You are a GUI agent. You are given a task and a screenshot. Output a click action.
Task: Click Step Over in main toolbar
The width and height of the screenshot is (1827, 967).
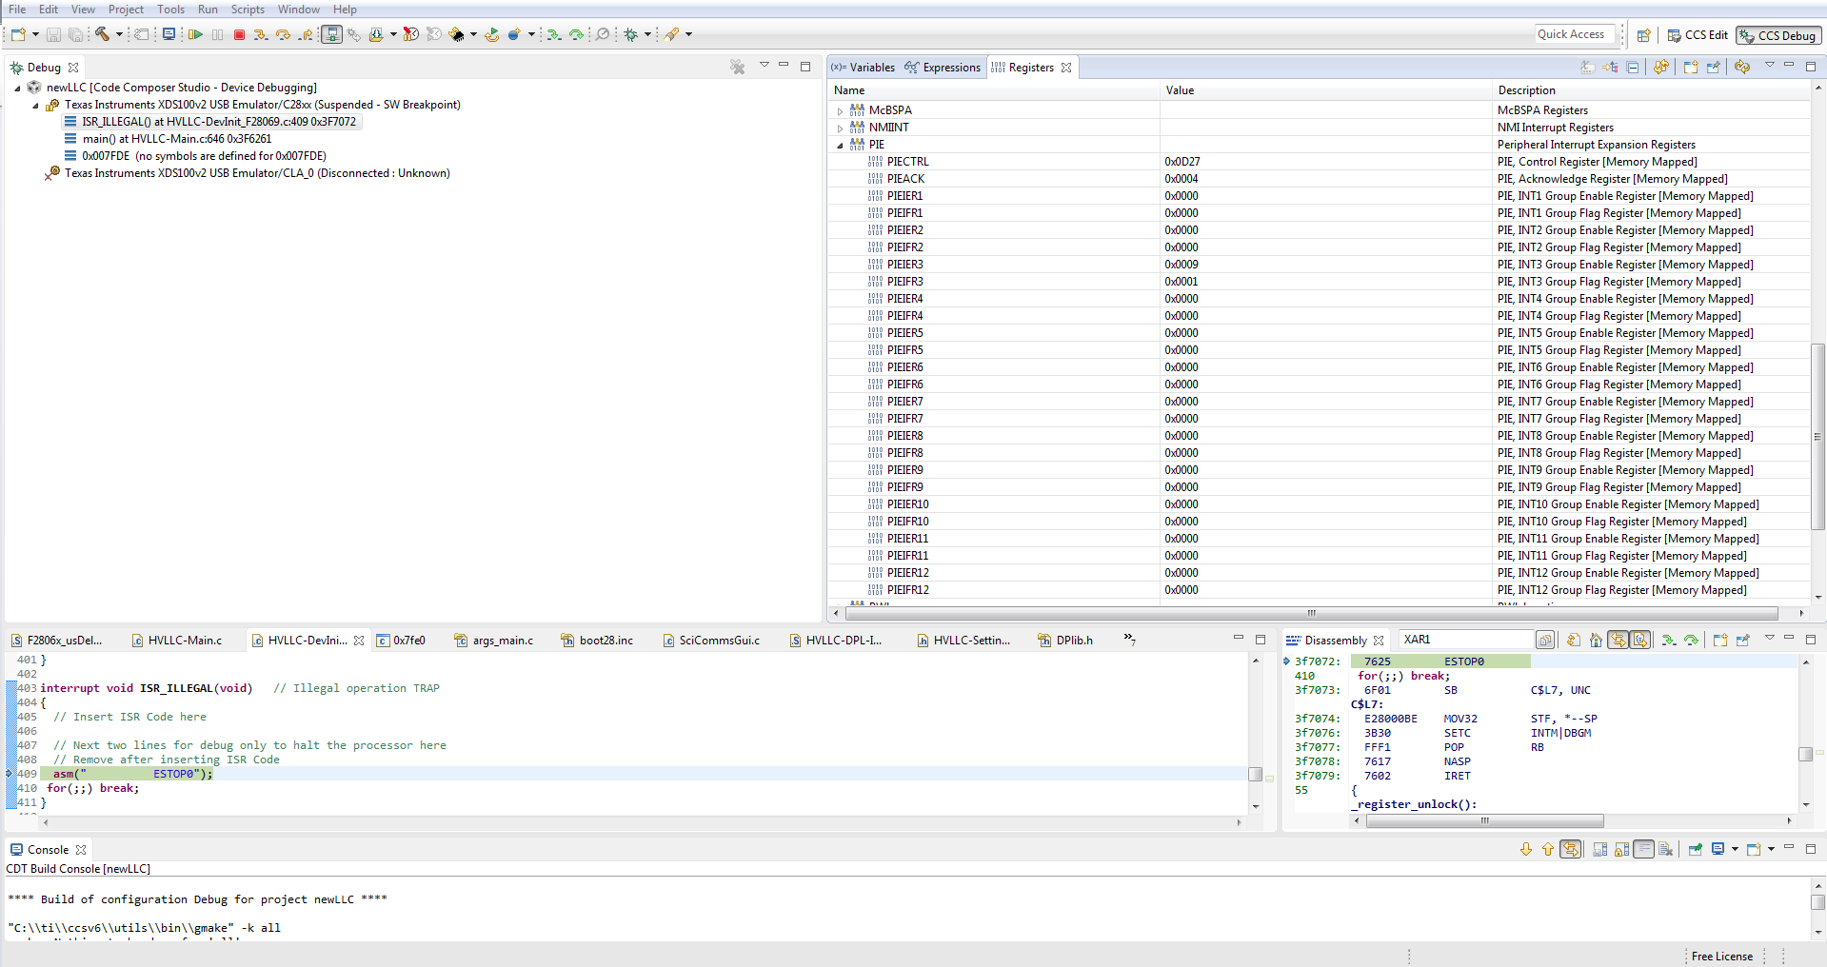[x=283, y=34]
